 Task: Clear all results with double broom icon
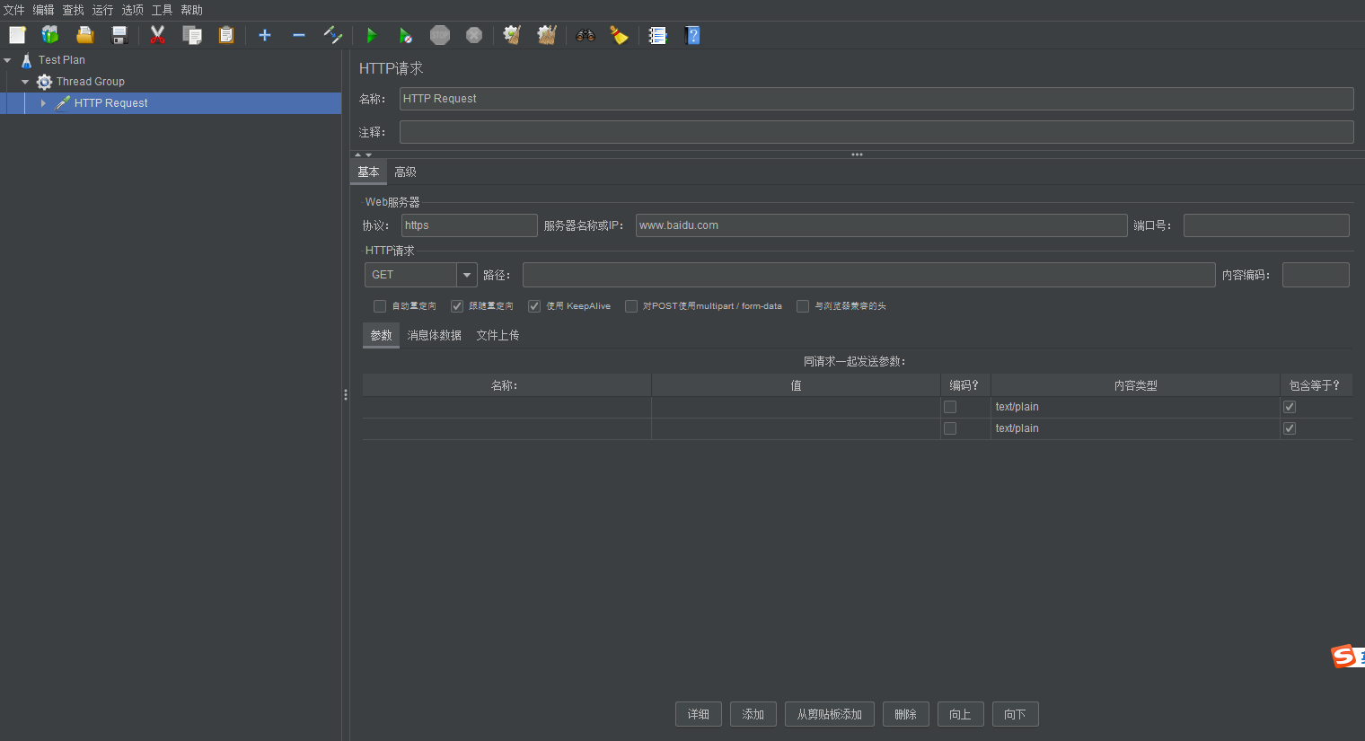tap(547, 35)
